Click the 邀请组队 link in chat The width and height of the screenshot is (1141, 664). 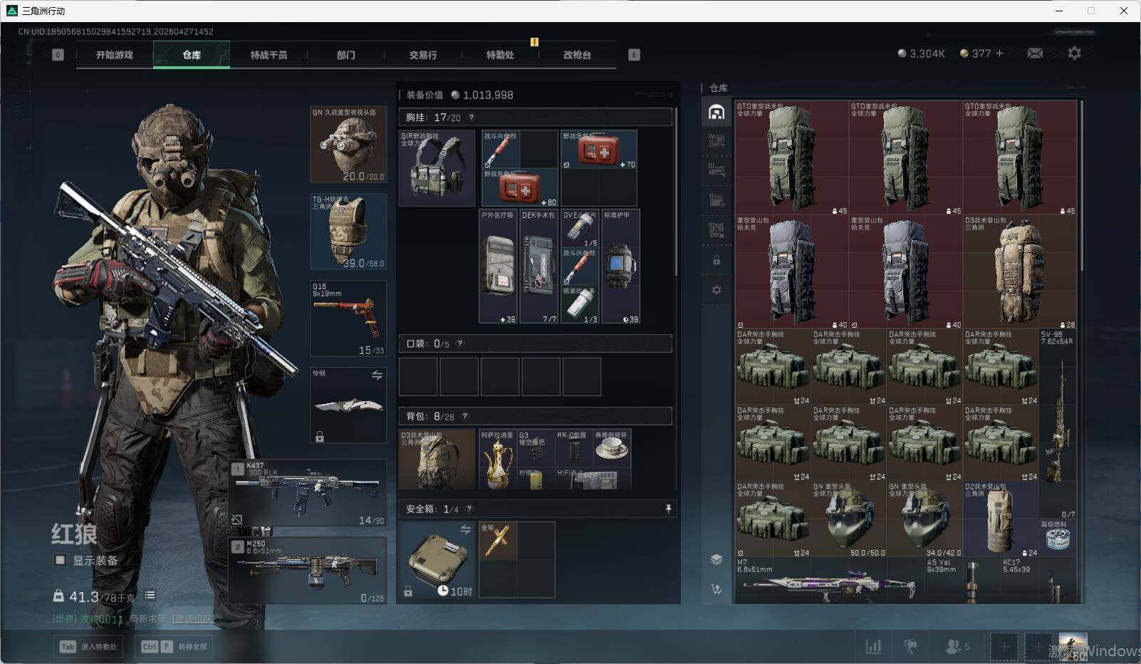pyautogui.click(x=193, y=619)
